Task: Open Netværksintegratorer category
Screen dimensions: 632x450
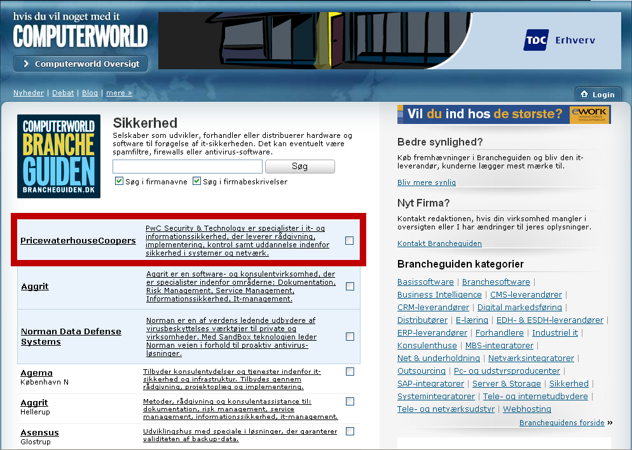Action: point(532,358)
